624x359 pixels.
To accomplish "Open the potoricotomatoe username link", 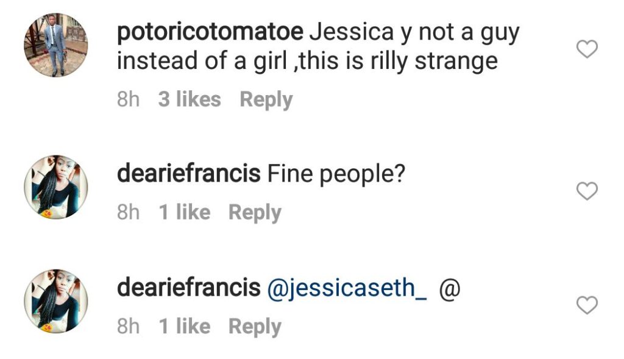I will coord(210,34).
